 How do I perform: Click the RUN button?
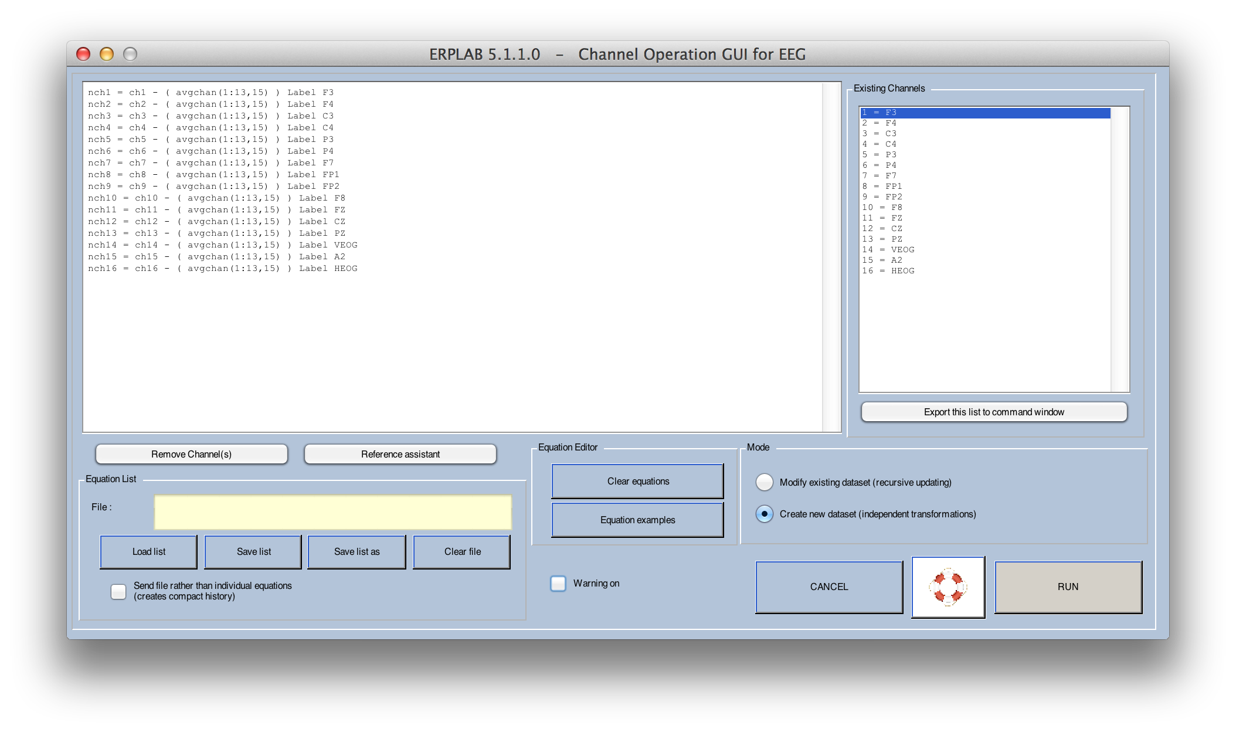(x=1068, y=587)
